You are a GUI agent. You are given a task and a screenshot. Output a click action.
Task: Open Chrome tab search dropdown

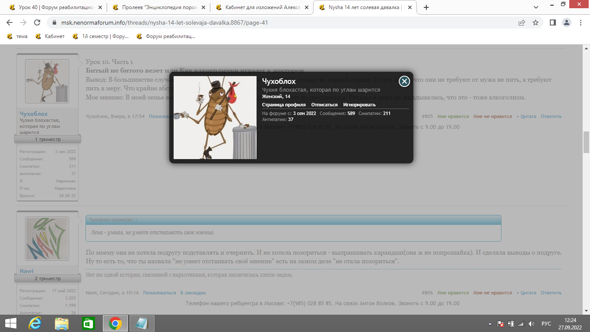pyautogui.click(x=536, y=7)
